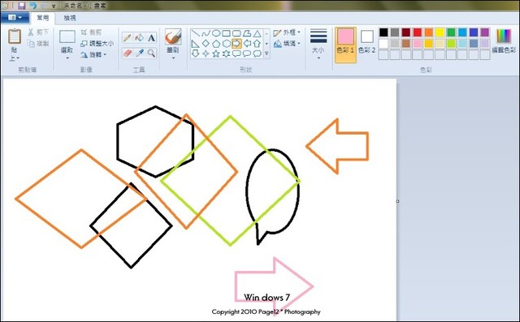Viewport: 520px width, 322px height.
Task: Click the 調整大小 resize button
Action: click(x=97, y=43)
